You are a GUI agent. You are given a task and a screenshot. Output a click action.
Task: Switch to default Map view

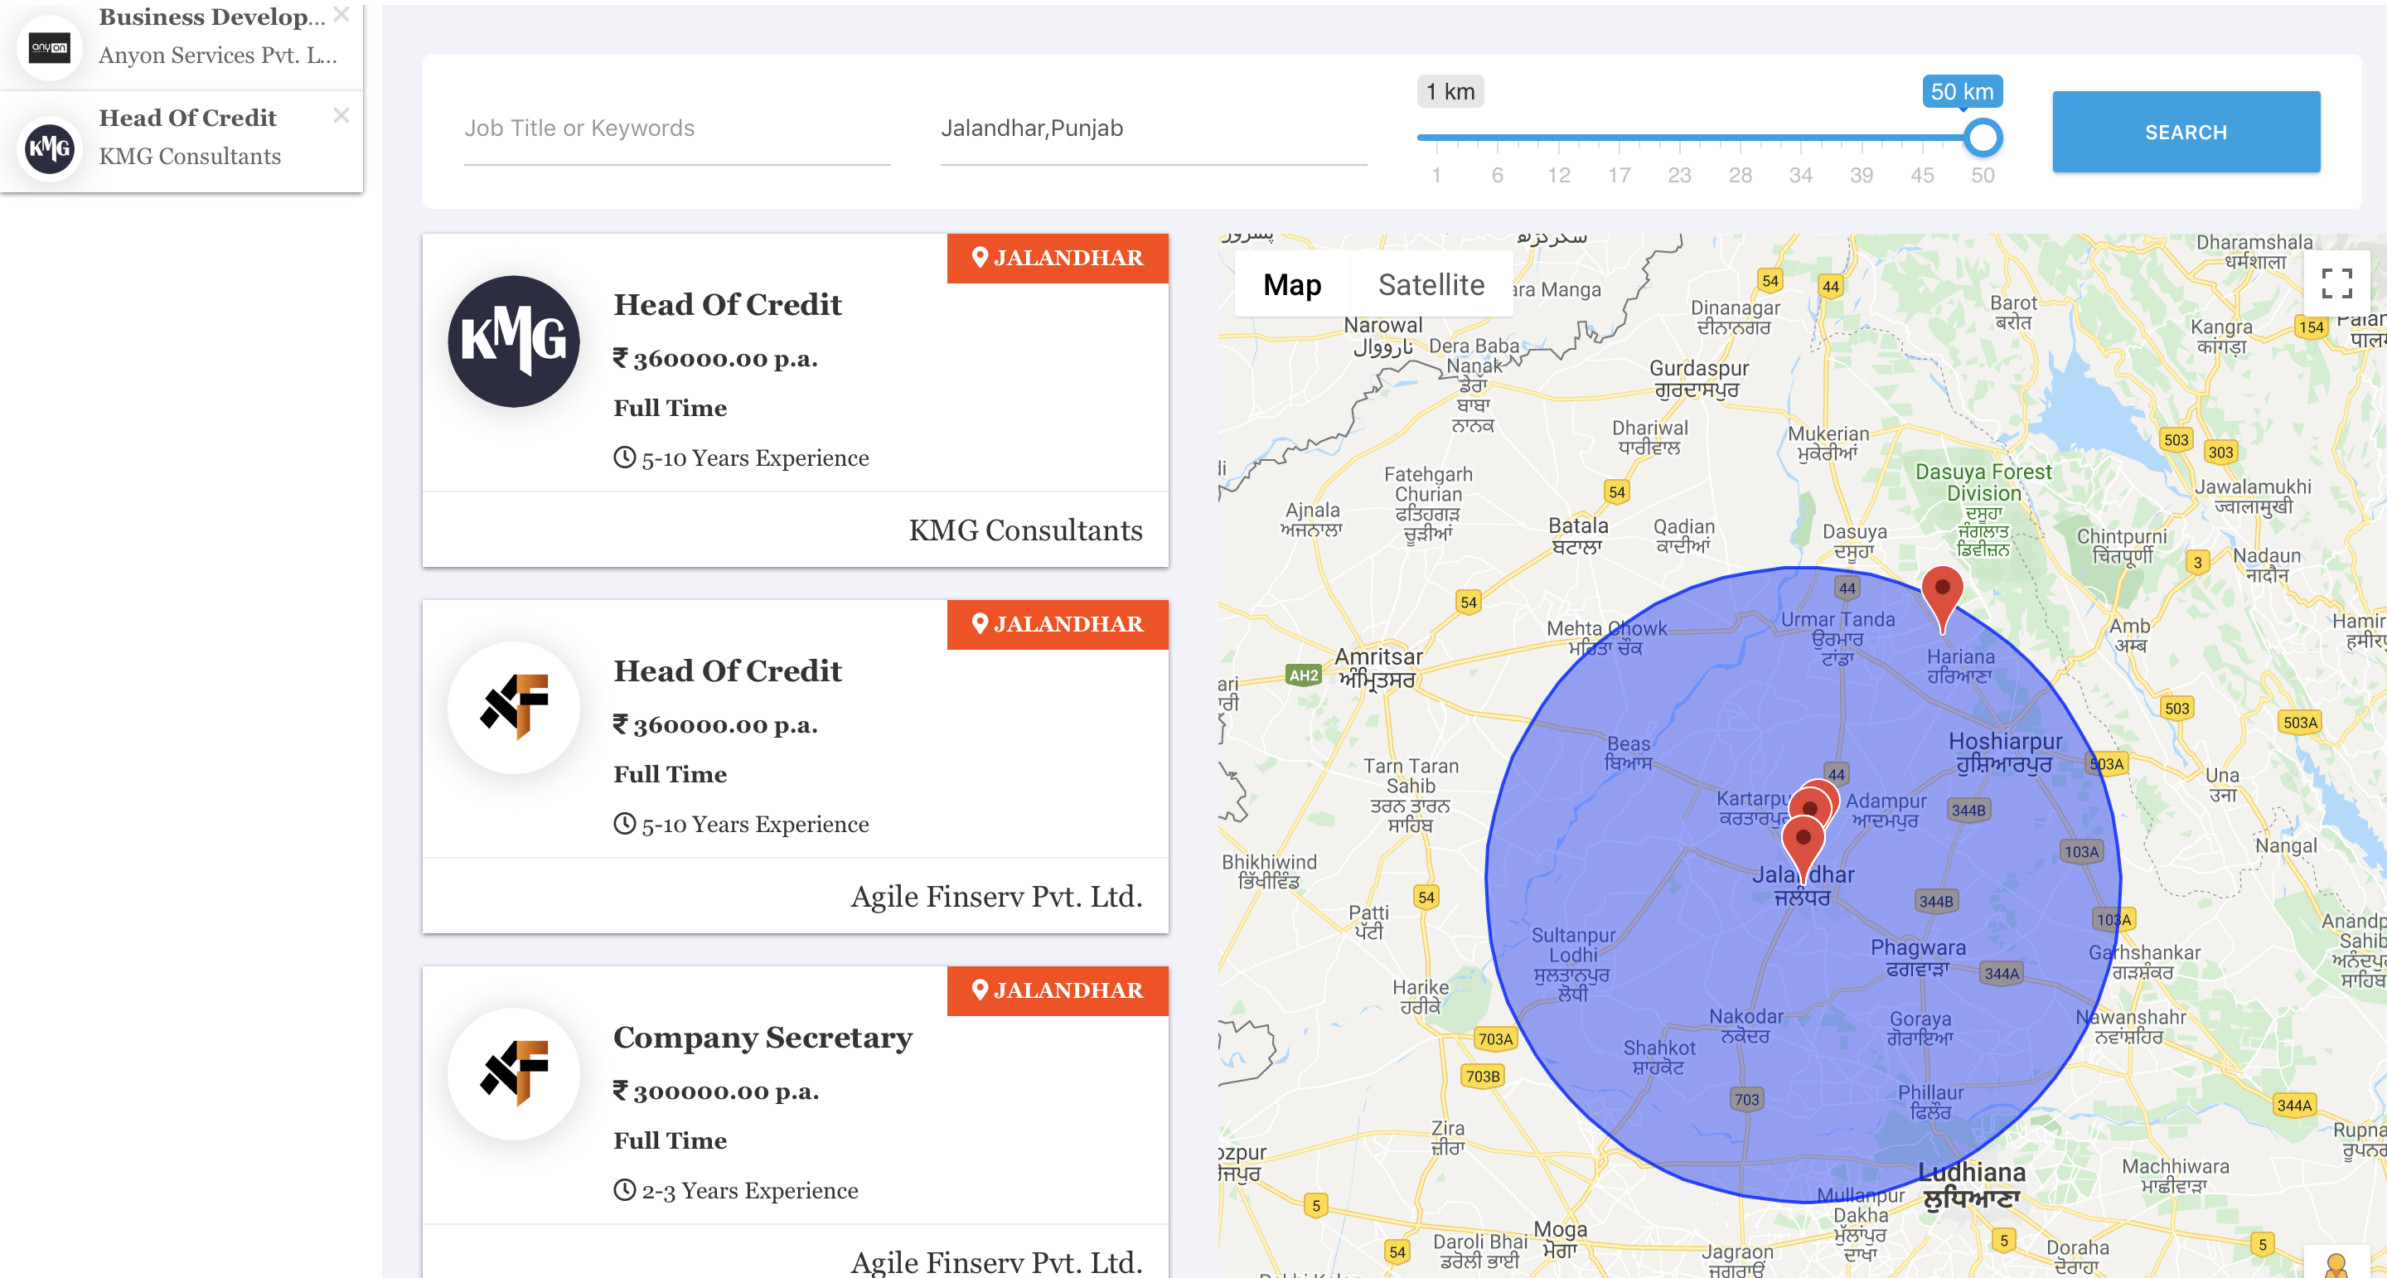click(1292, 284)
